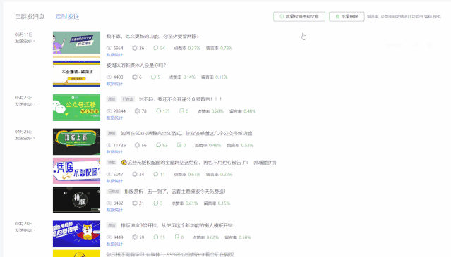The image size is (451, 257).
Task: Open the article title above the 6954 views
Action: (x=152, y=36)
